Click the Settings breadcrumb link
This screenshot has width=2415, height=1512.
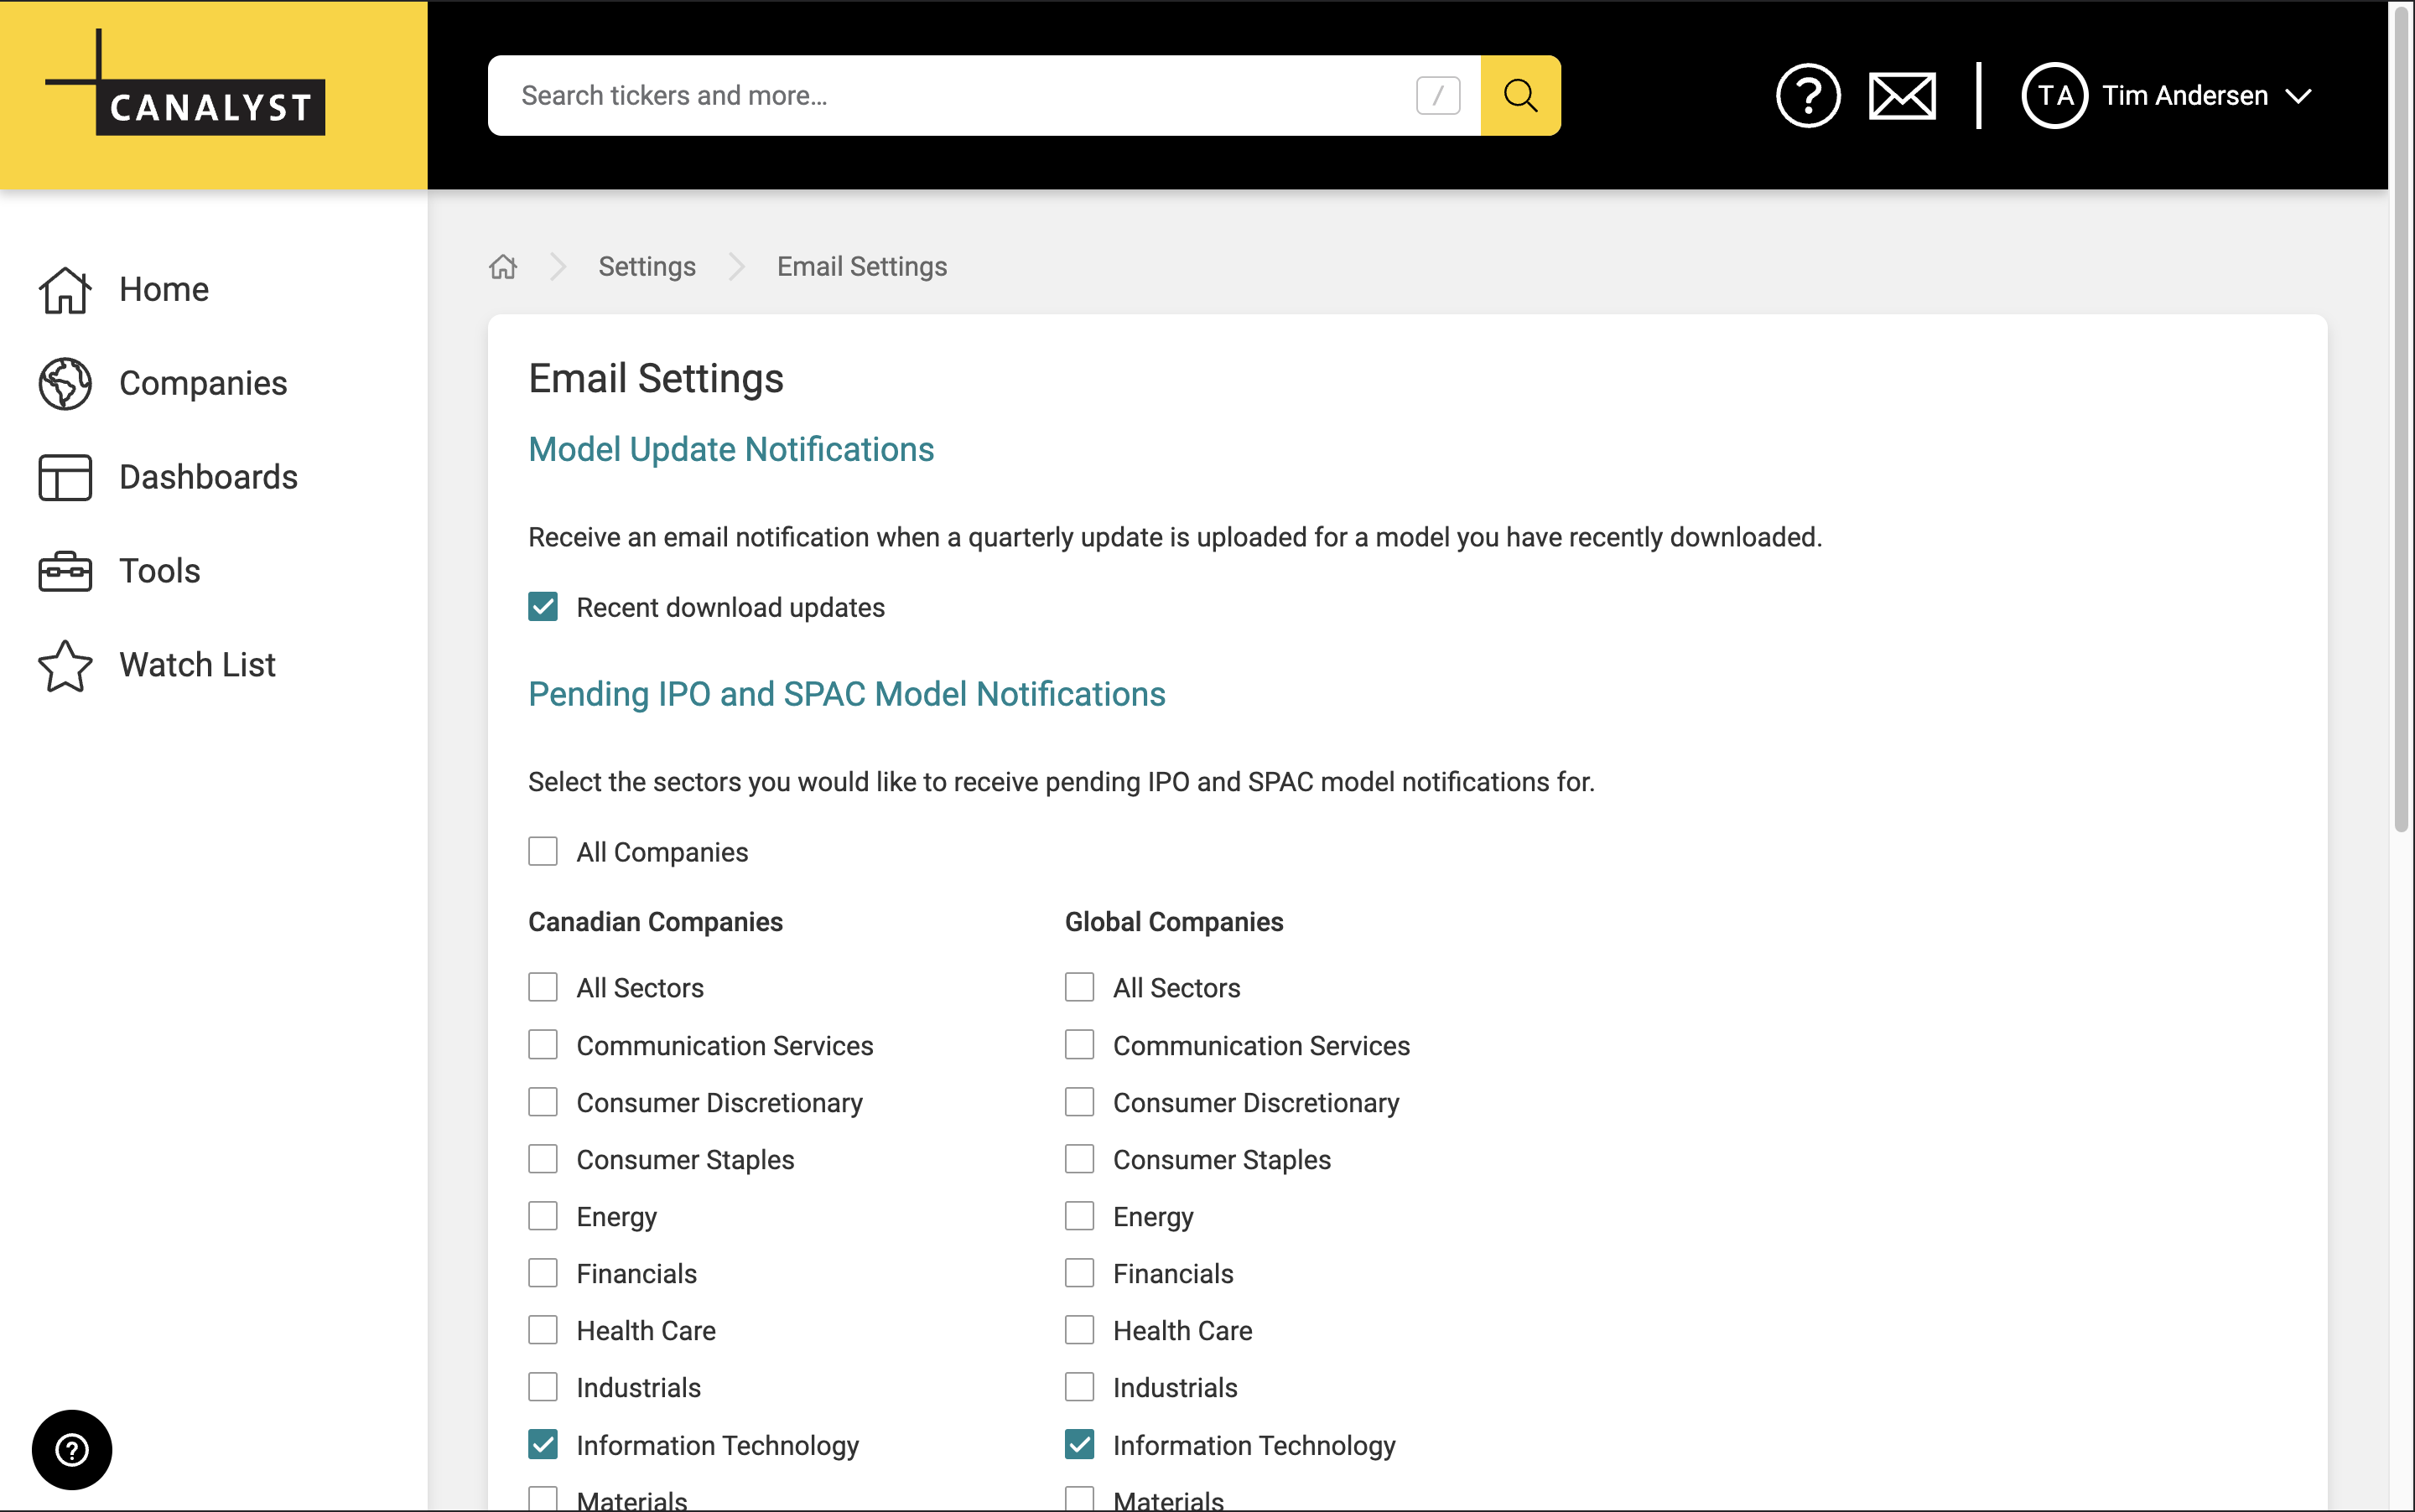point(647,266)
